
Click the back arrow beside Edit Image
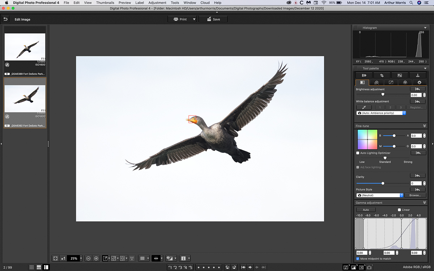coord(5,19)
